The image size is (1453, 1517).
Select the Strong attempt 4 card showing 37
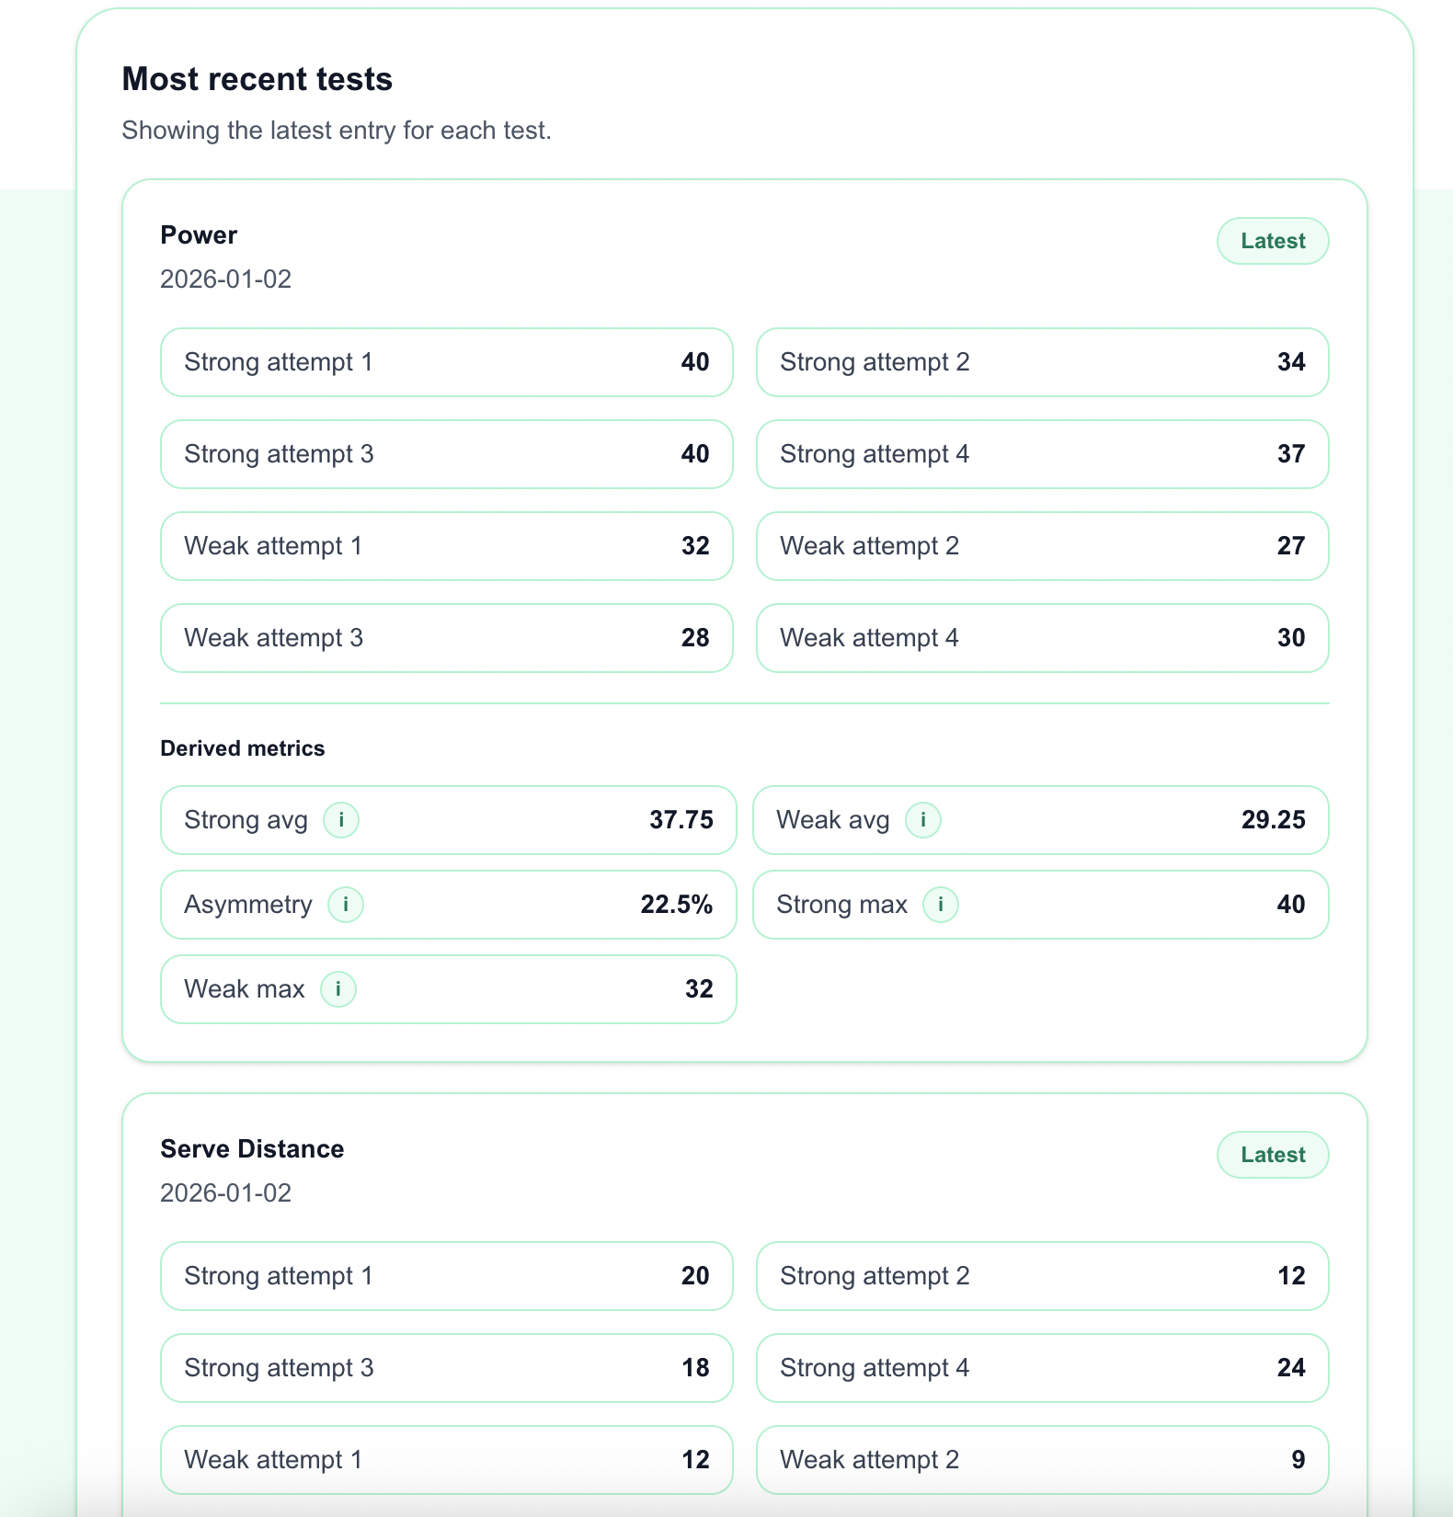pyautogui.click(x=1041, y=453)
